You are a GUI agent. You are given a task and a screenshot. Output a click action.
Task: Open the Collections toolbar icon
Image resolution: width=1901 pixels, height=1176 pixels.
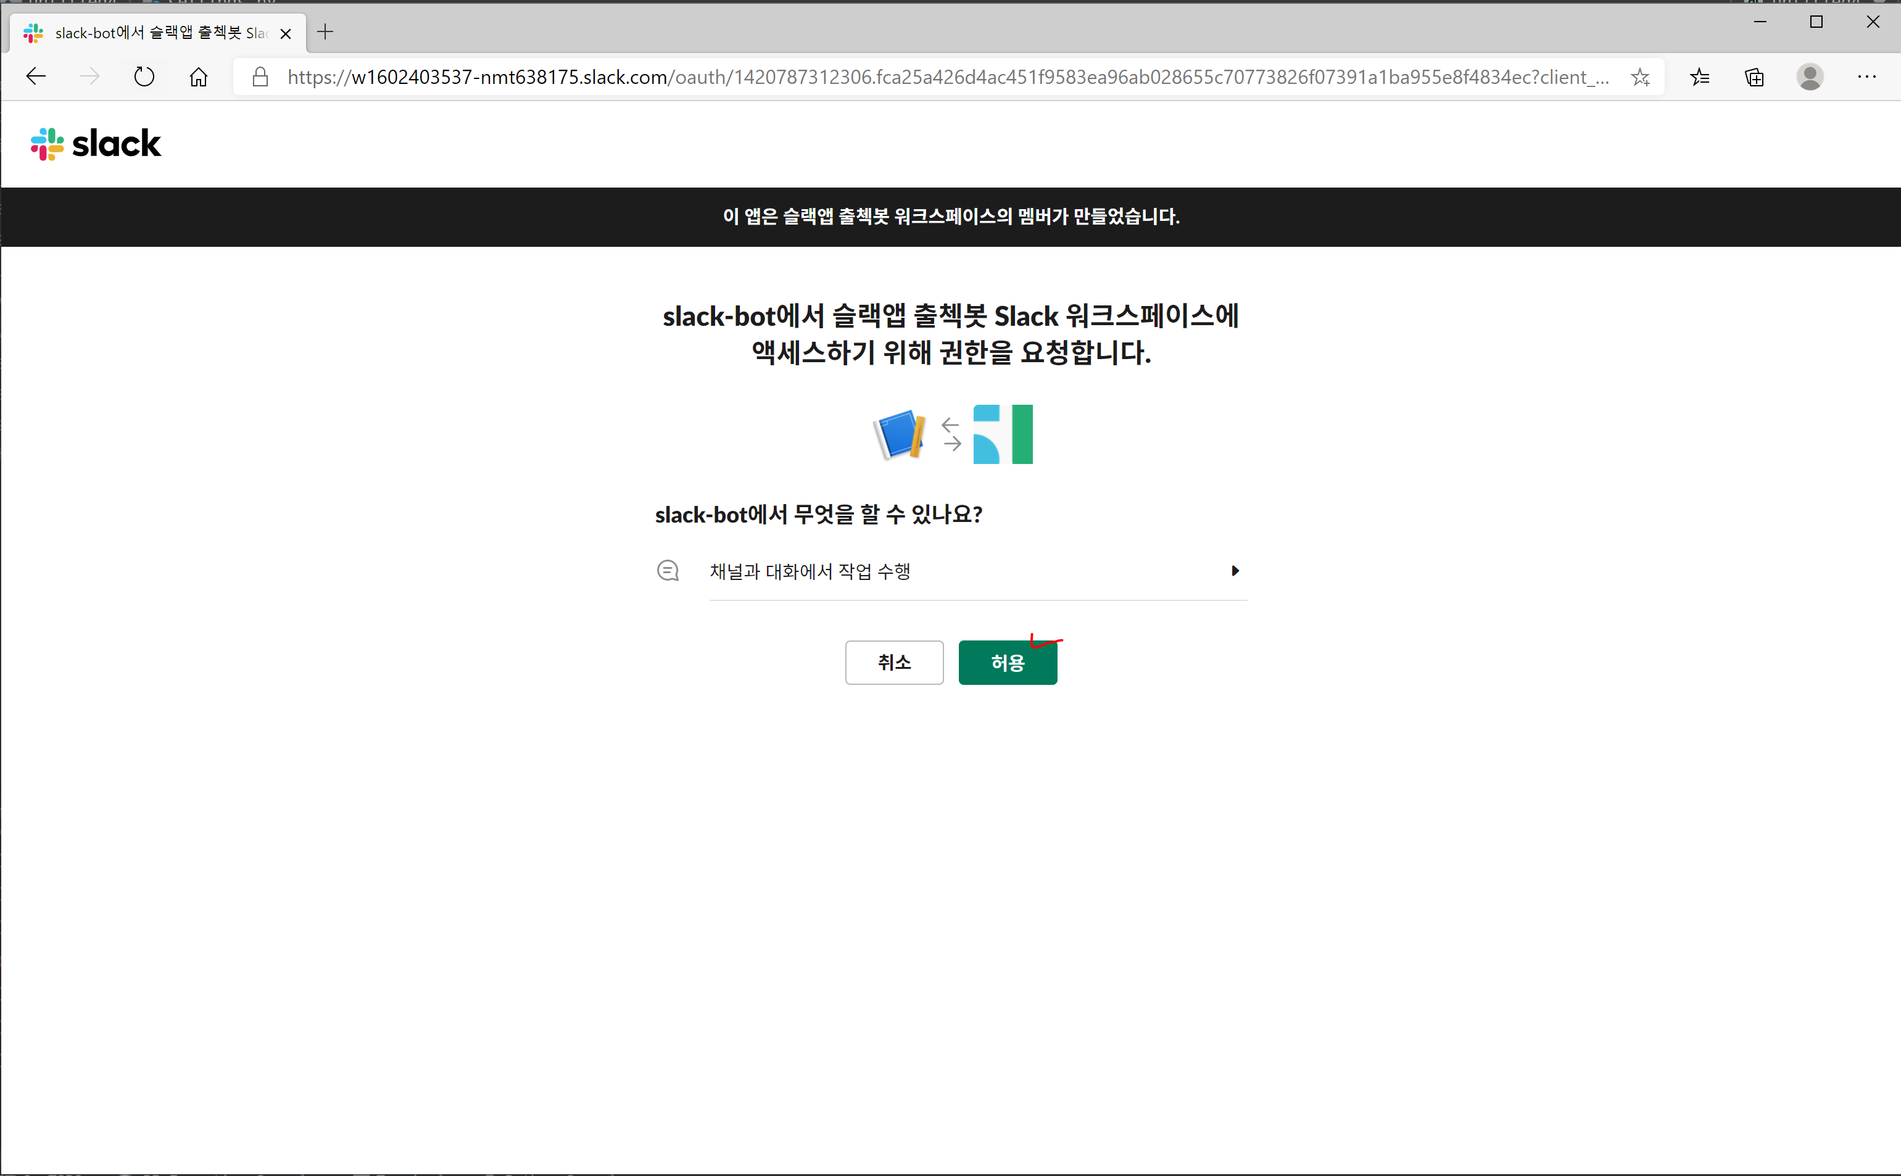[x=1755, y=77]
